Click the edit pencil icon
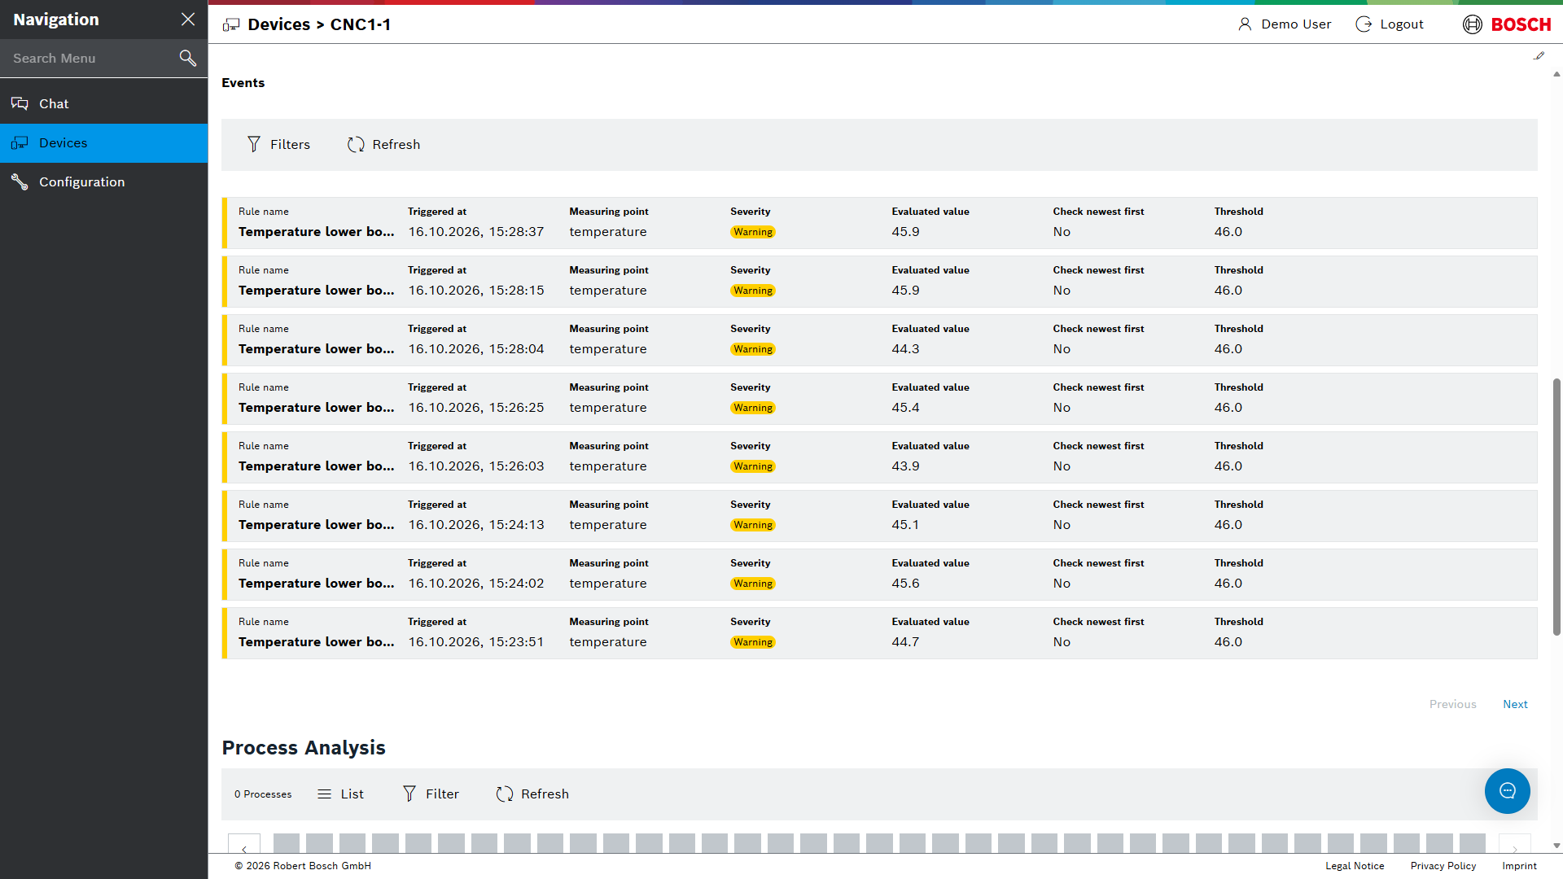 [1539, 56]
